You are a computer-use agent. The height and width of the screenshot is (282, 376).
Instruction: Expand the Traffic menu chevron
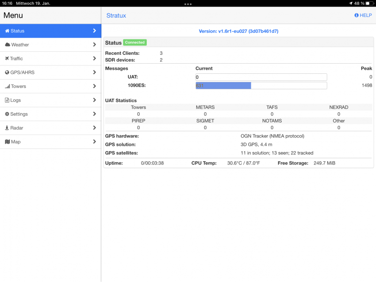click(95, 58)
